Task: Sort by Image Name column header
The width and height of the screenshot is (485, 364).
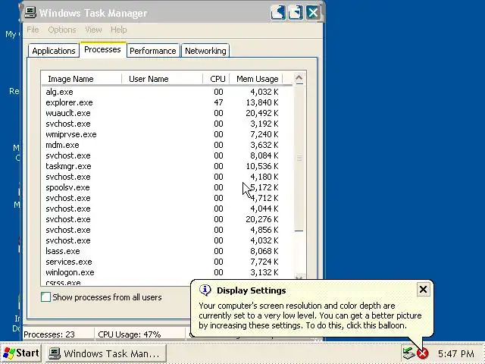Action: 81,79
